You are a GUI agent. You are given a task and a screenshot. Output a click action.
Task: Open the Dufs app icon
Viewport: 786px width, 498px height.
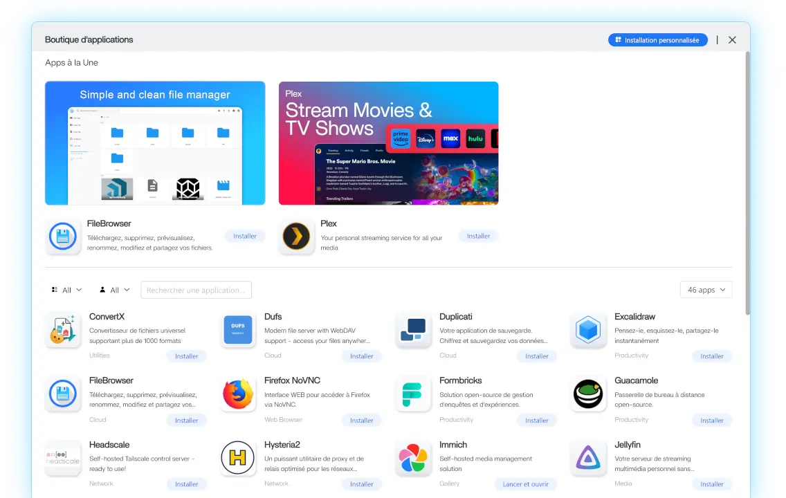(x=238, y=330)
